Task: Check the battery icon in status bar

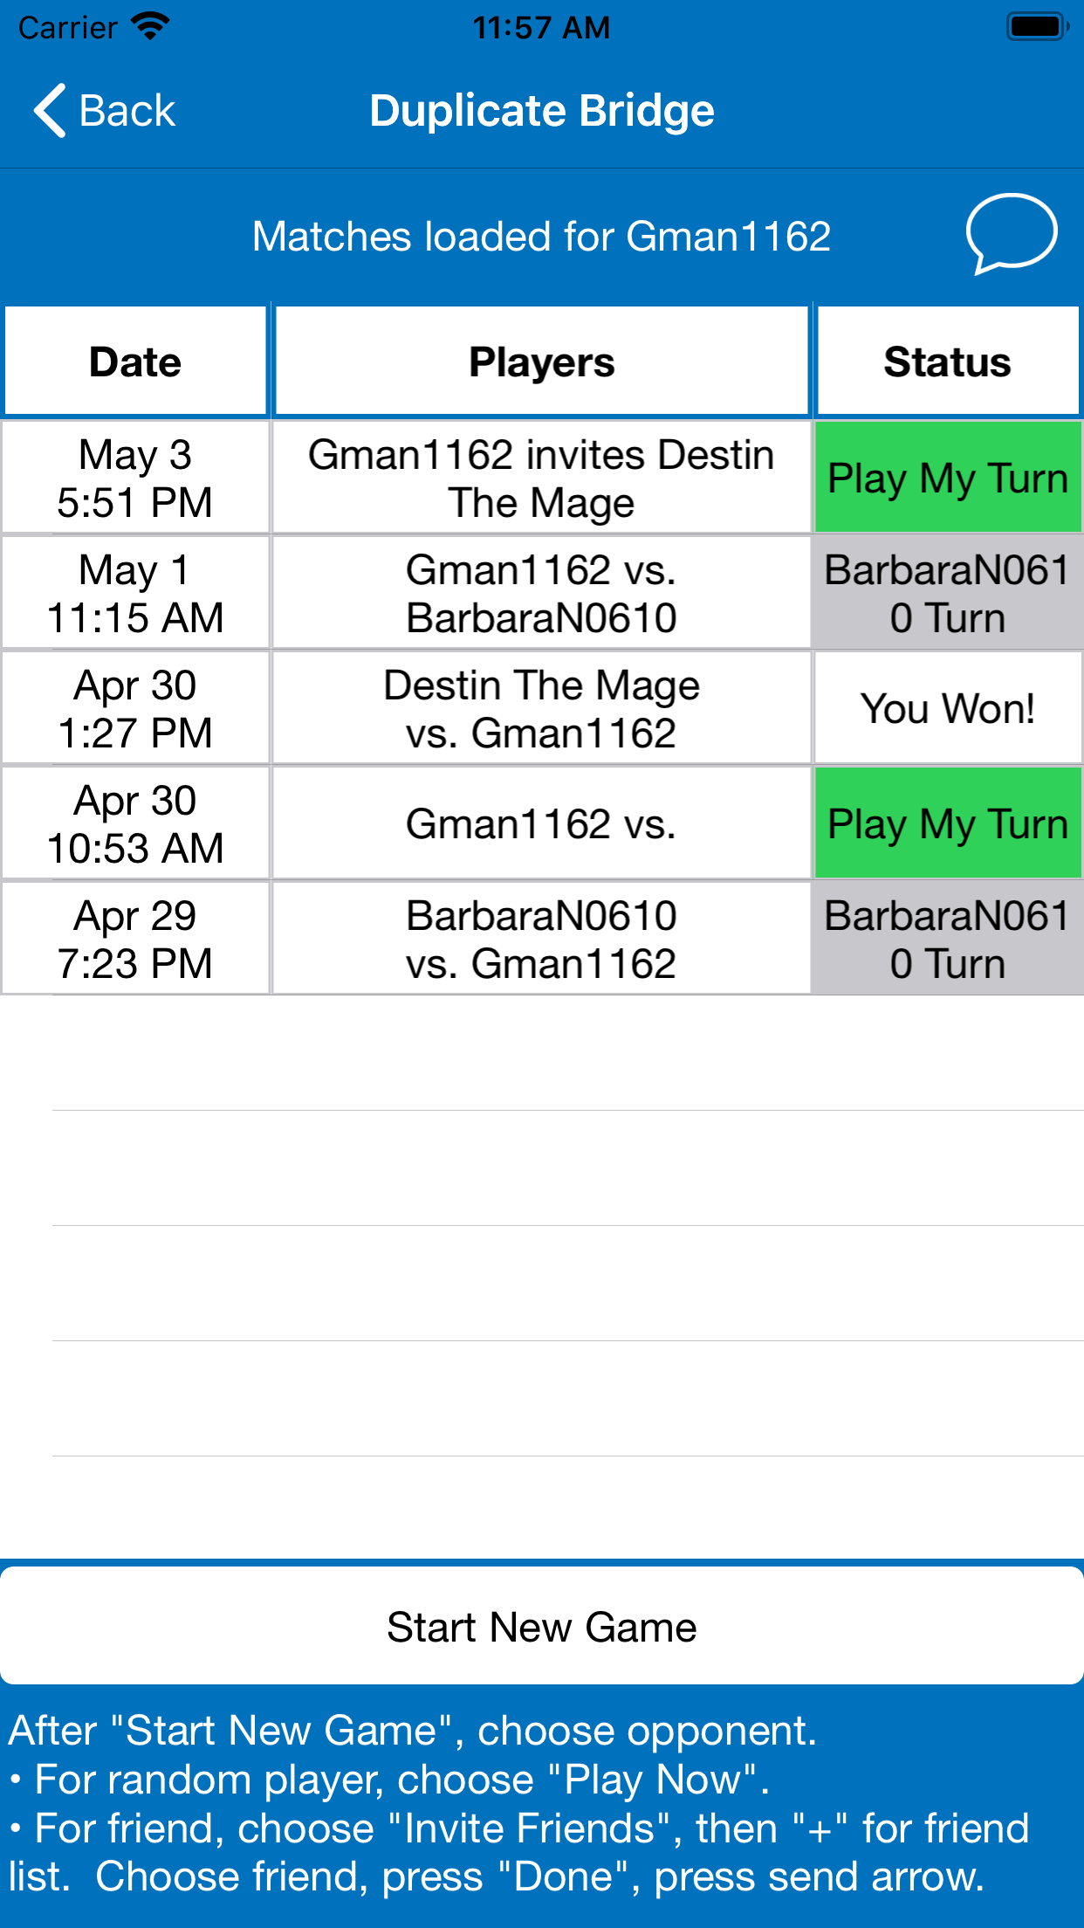Action: 1037,27
